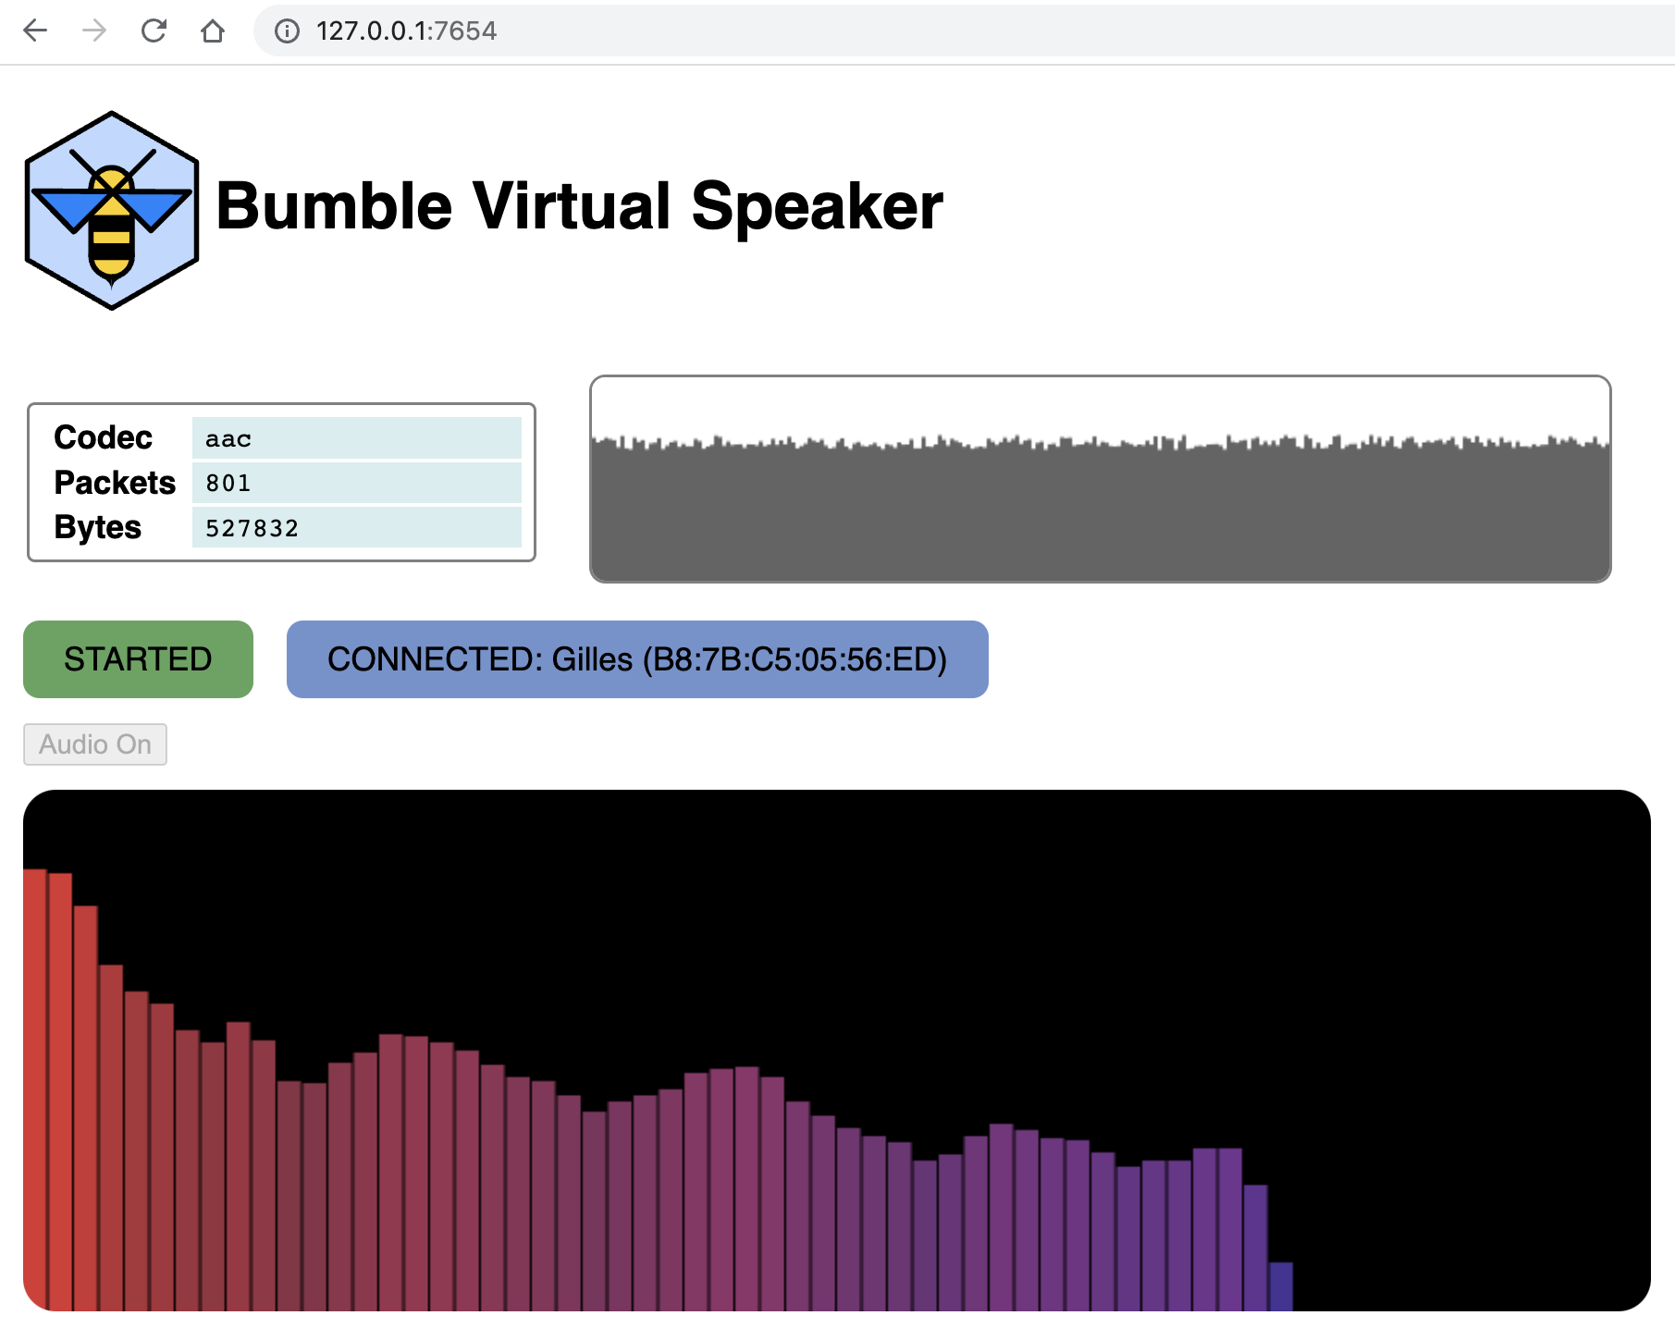Go to the browser home page icon
The image size is (1675, 1340).
point(213,31)
